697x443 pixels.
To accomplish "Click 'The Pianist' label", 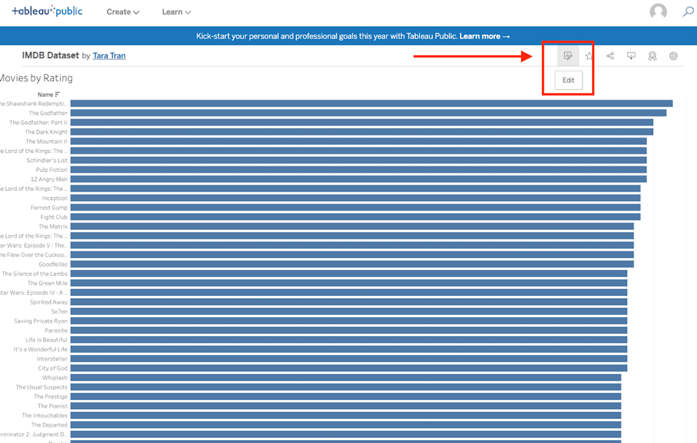I will tap(53, 406).
